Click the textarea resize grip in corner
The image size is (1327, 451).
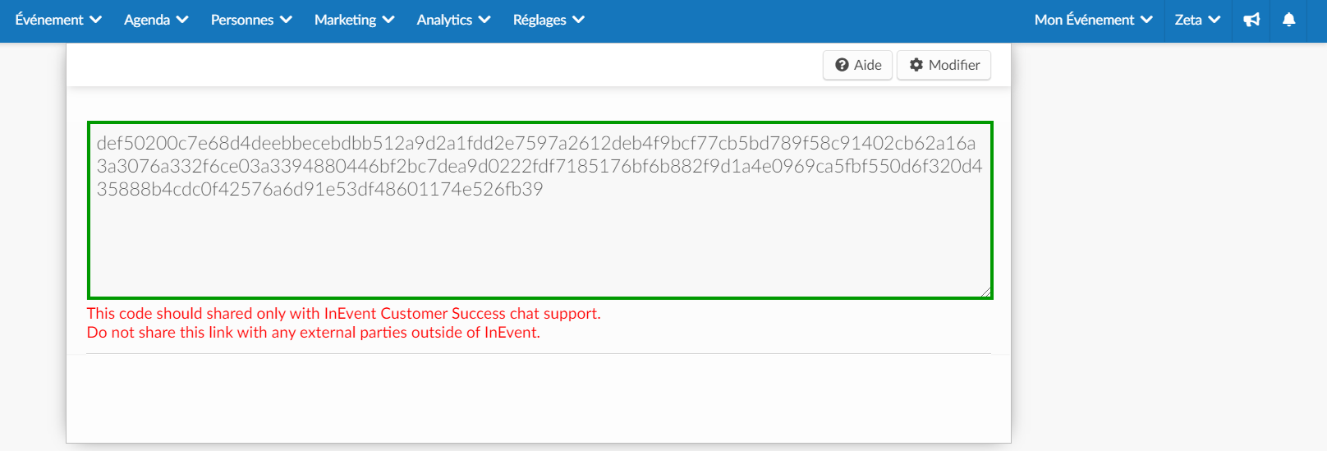(x=985, y=292)
